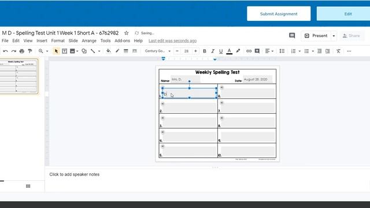Screen dimensions: 370x208
Task: Open the Help menu
Action: point(138,41)
